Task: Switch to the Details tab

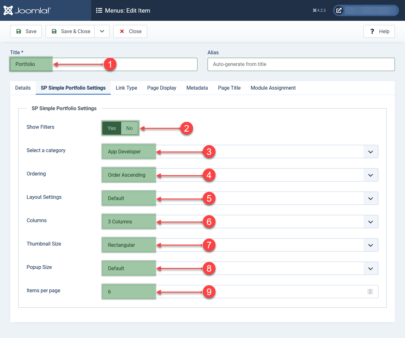Action: (x=23, y=88)
